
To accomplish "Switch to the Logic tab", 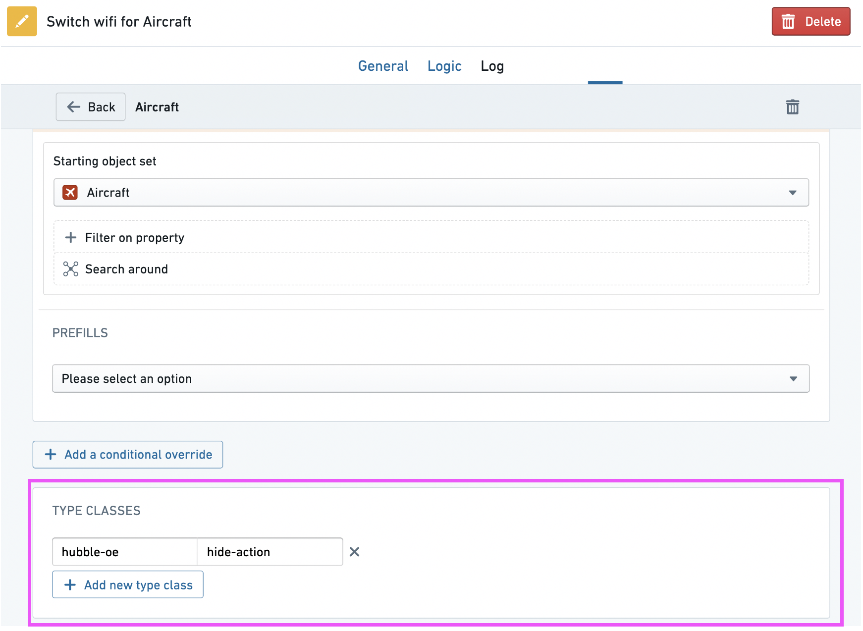I will pyautogui.click(x=444, y=66).
